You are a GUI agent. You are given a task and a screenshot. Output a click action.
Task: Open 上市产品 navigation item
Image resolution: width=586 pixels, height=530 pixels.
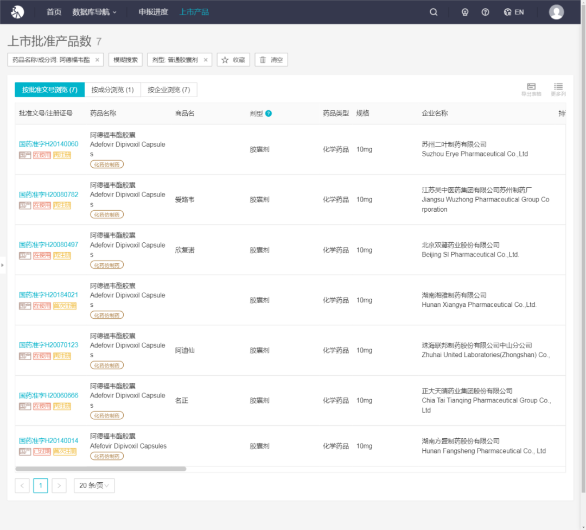click(194, 12)
